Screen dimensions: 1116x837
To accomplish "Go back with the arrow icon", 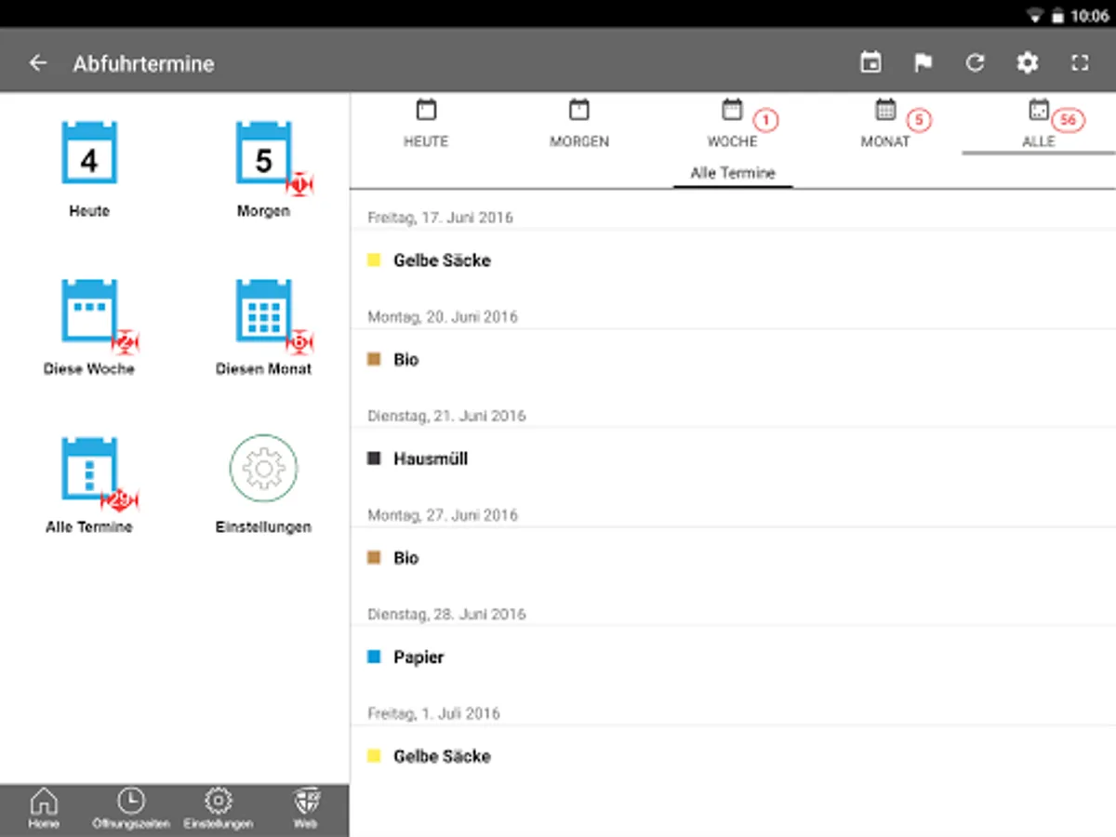I will [37, 63].
